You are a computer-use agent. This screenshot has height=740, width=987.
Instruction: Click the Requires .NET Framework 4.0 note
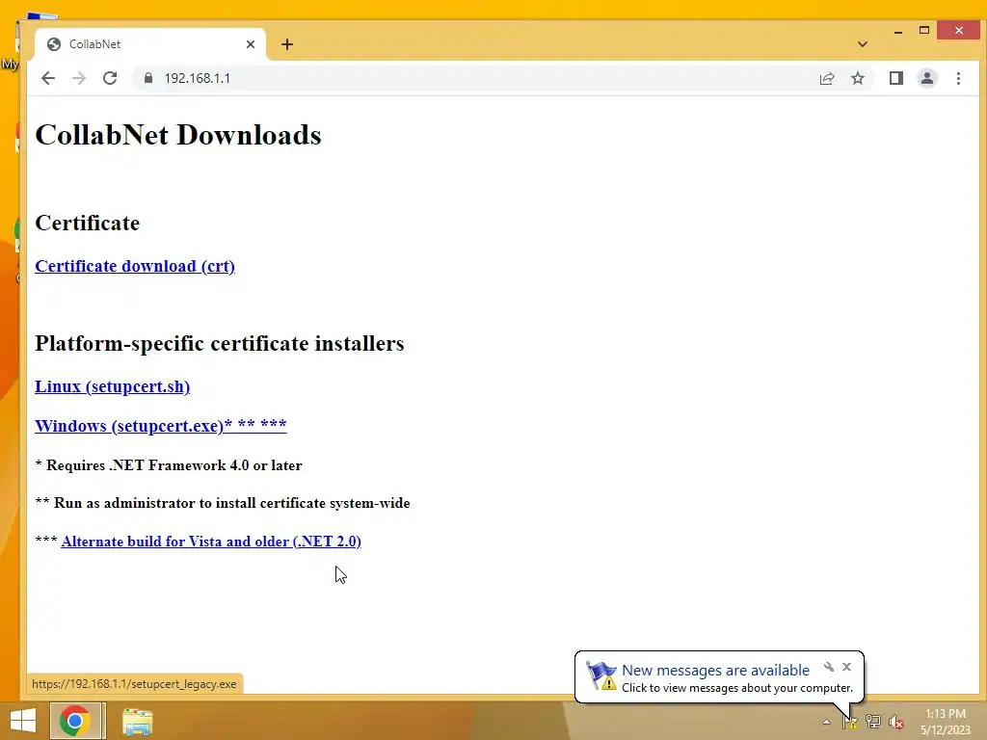tap(168, 465)
